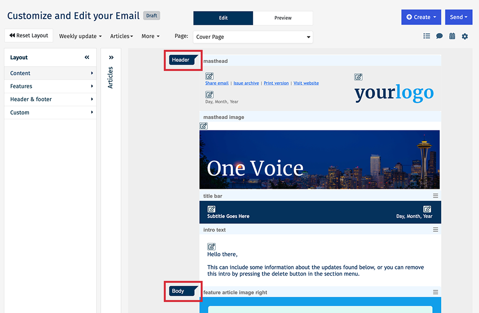Image resolution: width=479 pixels, height=313 pixels.
Task: Open the intro text section menu
Action: pos(435,230)
